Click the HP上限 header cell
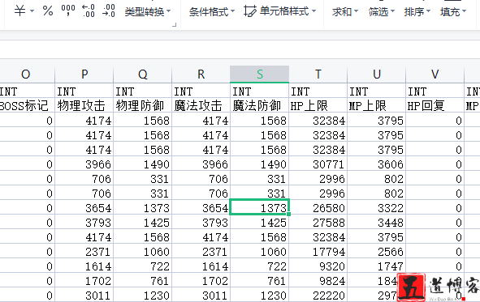 point(318,106)
